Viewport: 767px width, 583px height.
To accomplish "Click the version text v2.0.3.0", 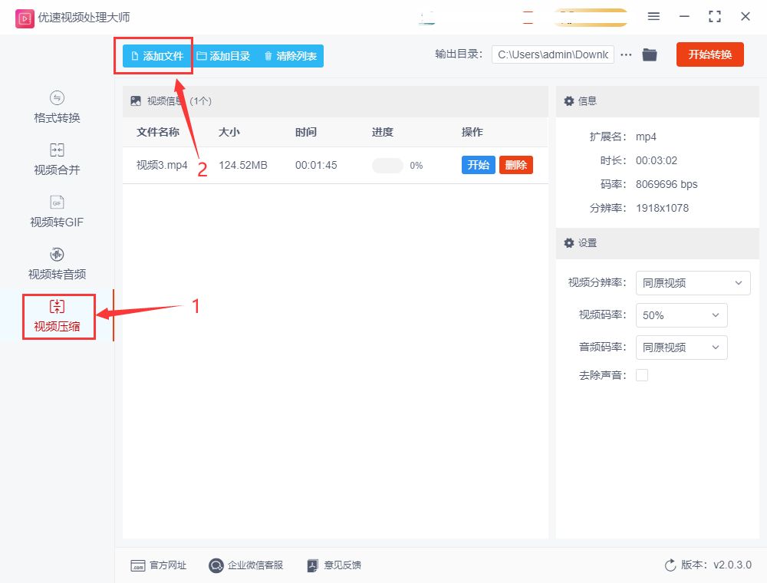I will tap(732, 565).
